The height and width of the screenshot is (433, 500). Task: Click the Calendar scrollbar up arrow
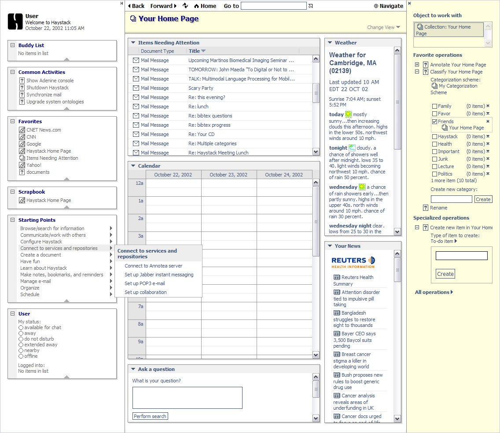316,182
